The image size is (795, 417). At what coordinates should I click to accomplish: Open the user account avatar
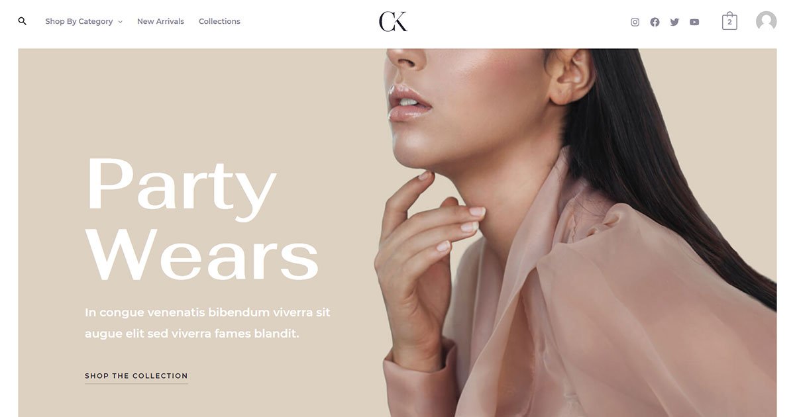tap(767, 21)
